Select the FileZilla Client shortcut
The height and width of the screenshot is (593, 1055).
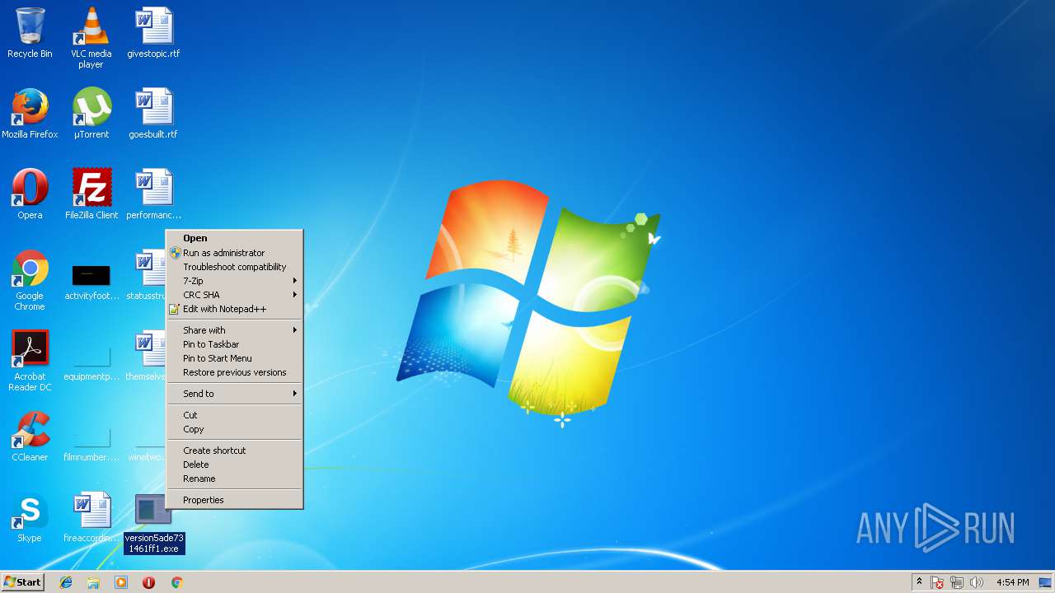(x=91, y=194)
